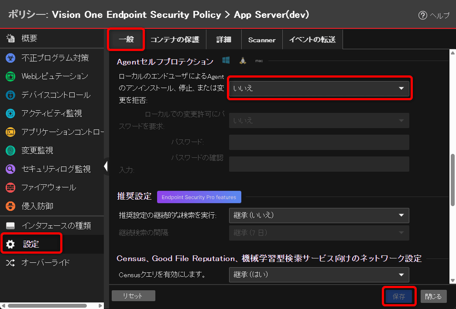Switch to the 詳細 tab
This screenshot has width=456, height=309.
[x=224, y=40]
